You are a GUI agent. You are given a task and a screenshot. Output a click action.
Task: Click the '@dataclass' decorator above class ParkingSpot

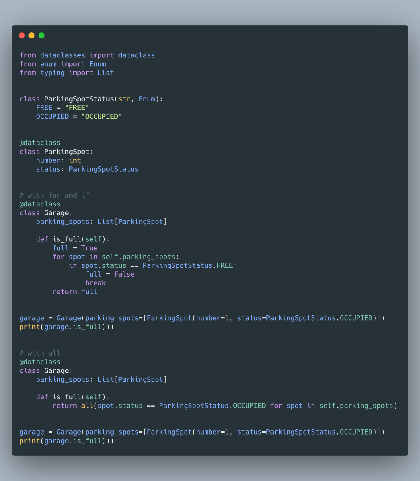pos(40,143)
